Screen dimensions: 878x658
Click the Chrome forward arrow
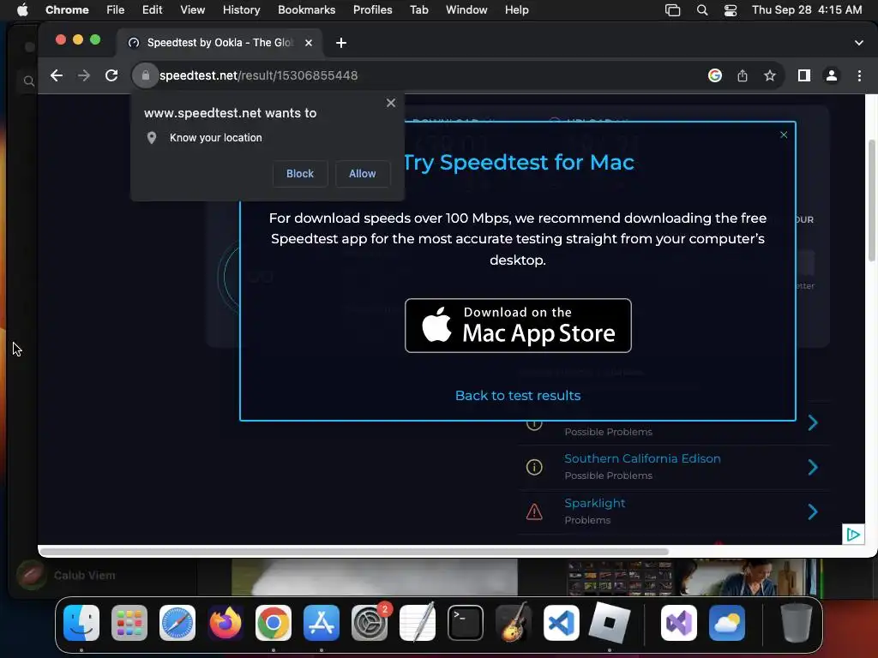tap(84, 75)
